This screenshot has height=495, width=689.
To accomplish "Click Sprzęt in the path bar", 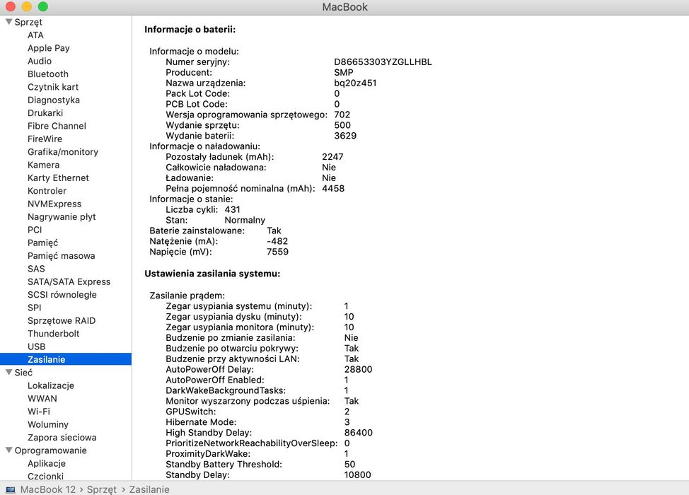I will (101, 489).
